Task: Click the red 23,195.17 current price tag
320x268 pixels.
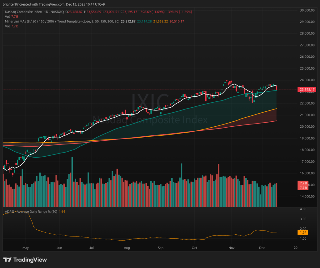Action: coord(307,90)
